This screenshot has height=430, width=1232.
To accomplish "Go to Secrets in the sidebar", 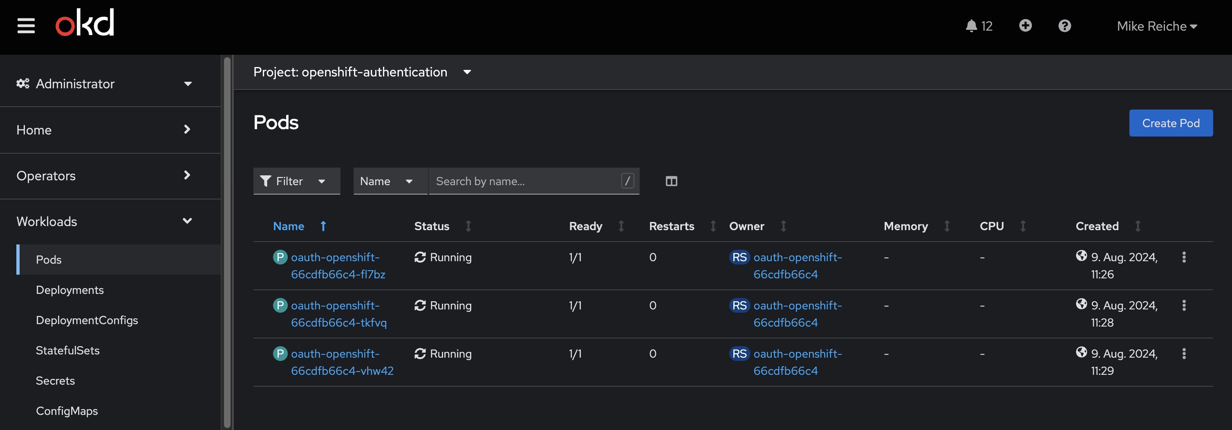I will pos(56,381).
